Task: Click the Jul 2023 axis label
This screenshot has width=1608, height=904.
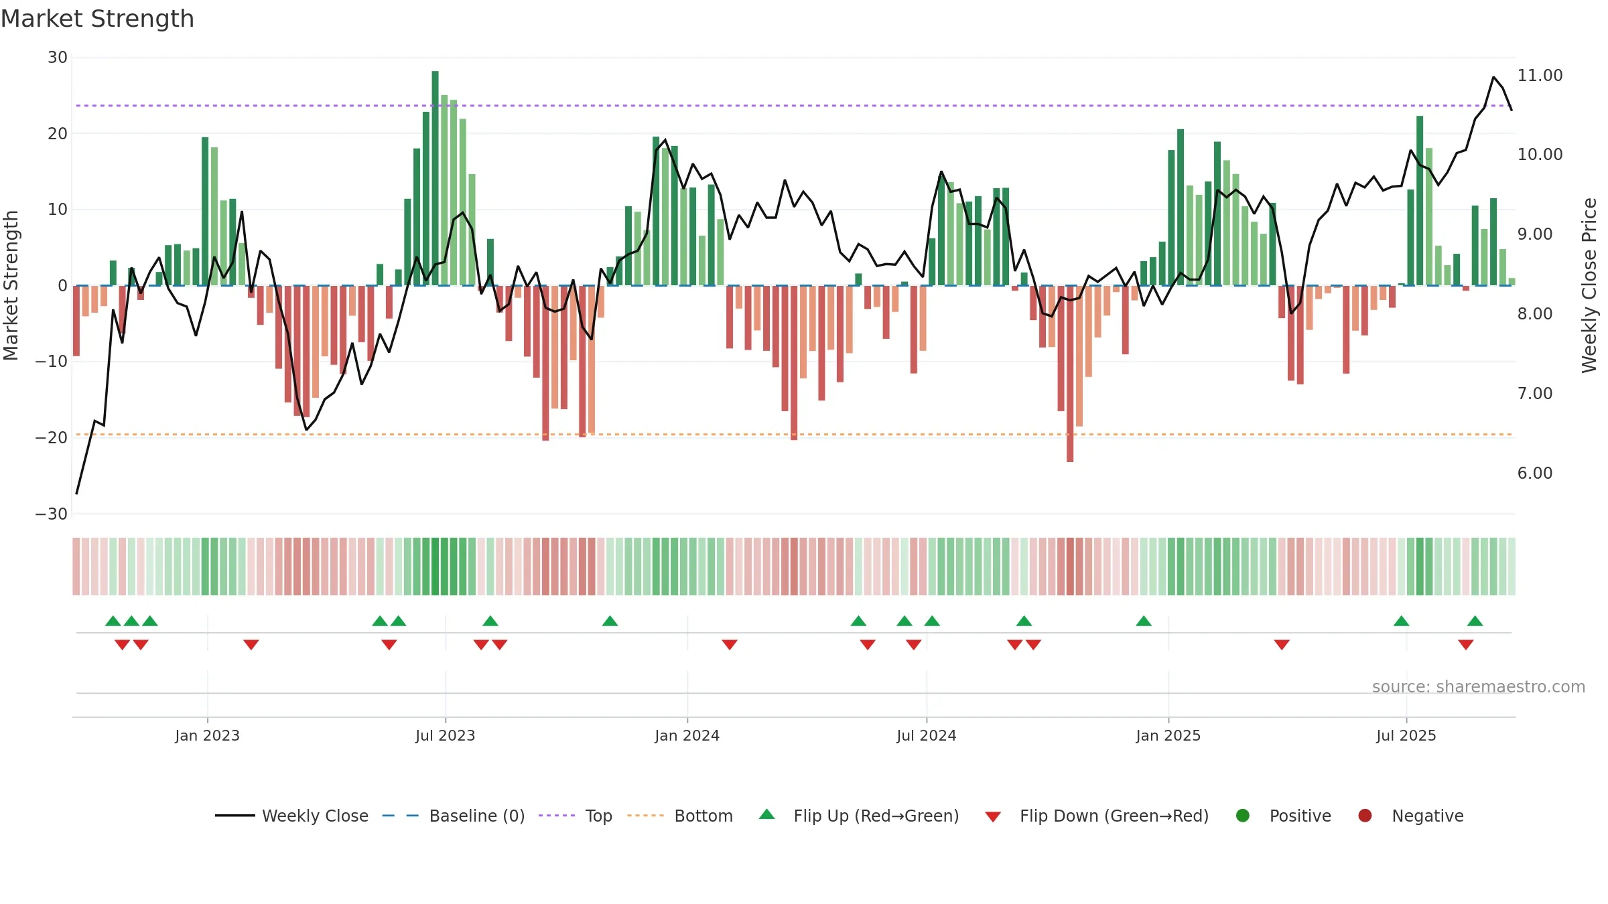Action: coord(446,735)
